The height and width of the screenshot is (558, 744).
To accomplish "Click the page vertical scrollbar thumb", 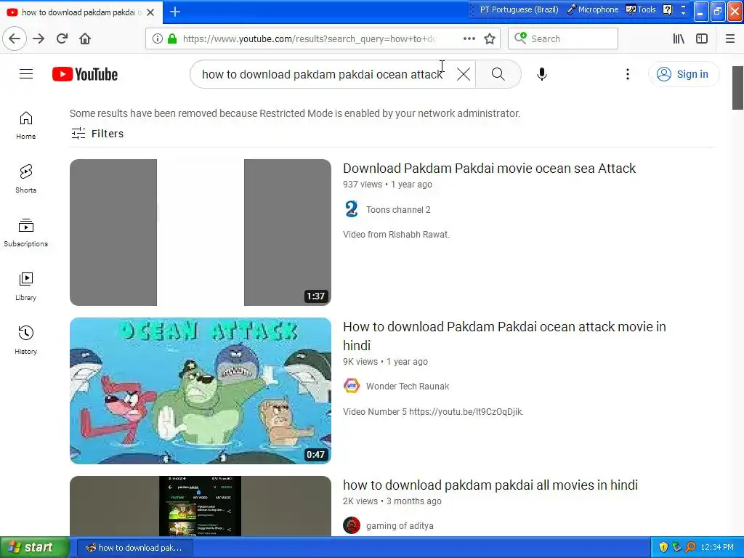I will (x=738, y=88).
